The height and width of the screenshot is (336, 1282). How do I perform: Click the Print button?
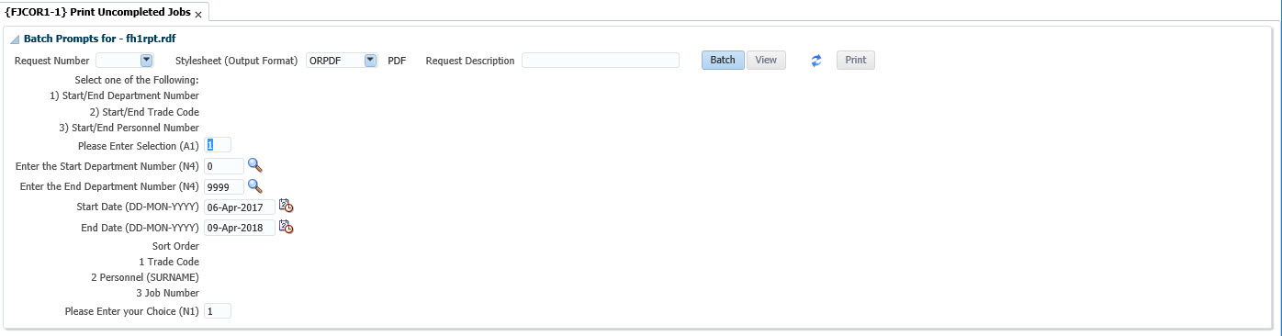pos(856,61)
